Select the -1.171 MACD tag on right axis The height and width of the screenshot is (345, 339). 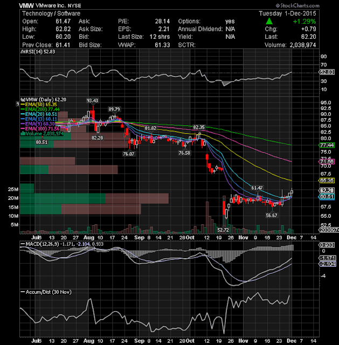(327, 258)
